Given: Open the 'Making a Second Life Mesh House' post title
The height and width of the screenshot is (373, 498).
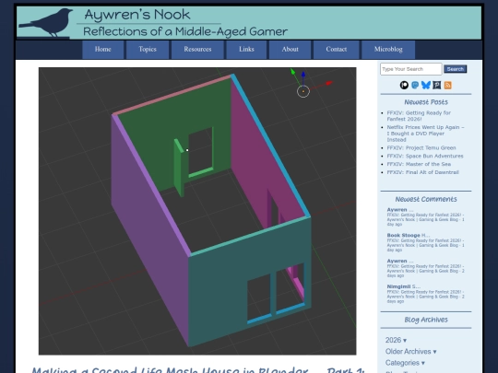Looking at the screenshot, I should (x=197, y=370).
